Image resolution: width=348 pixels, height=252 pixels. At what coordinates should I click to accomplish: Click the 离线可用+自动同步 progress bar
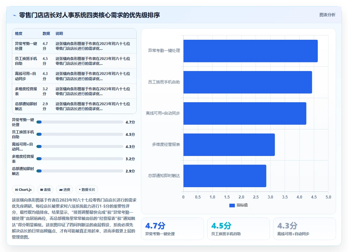(x=80, y=146)
